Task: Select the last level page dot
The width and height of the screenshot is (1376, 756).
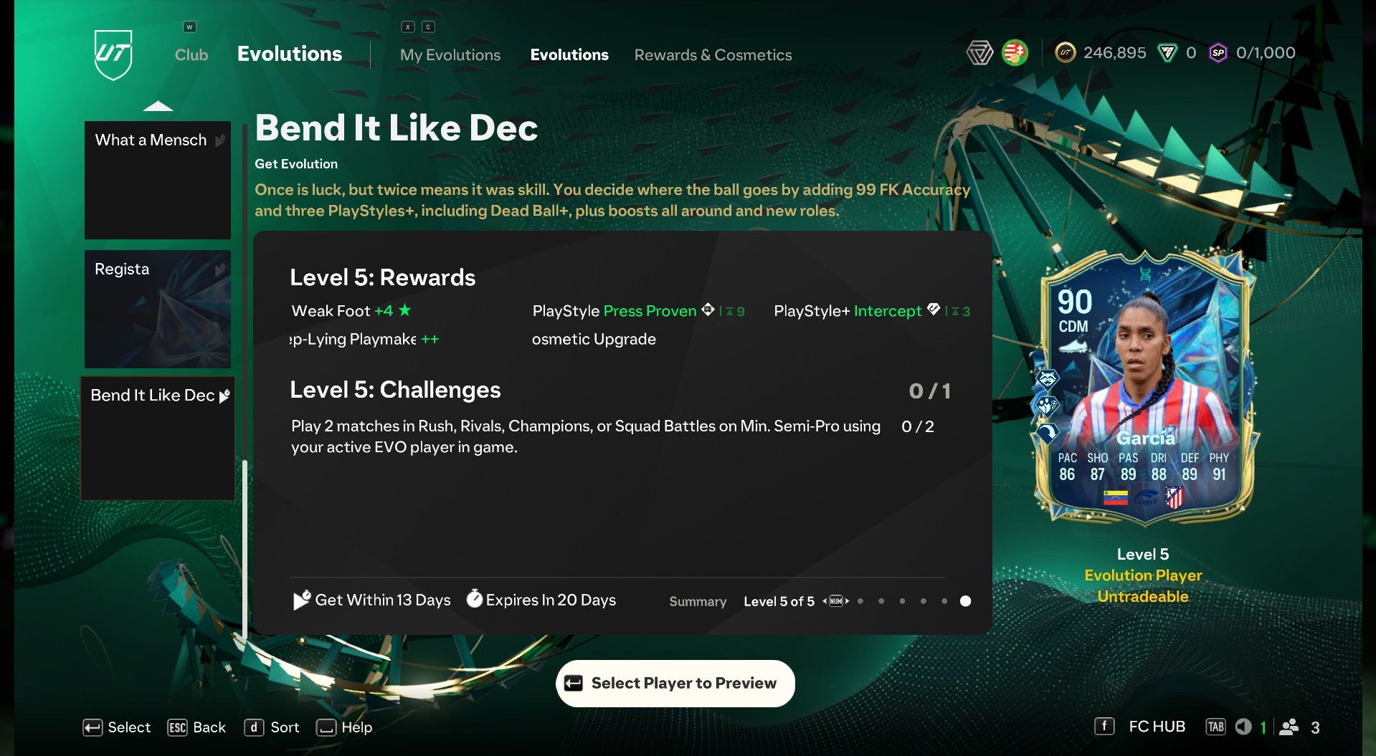Action: pos(965,601)
